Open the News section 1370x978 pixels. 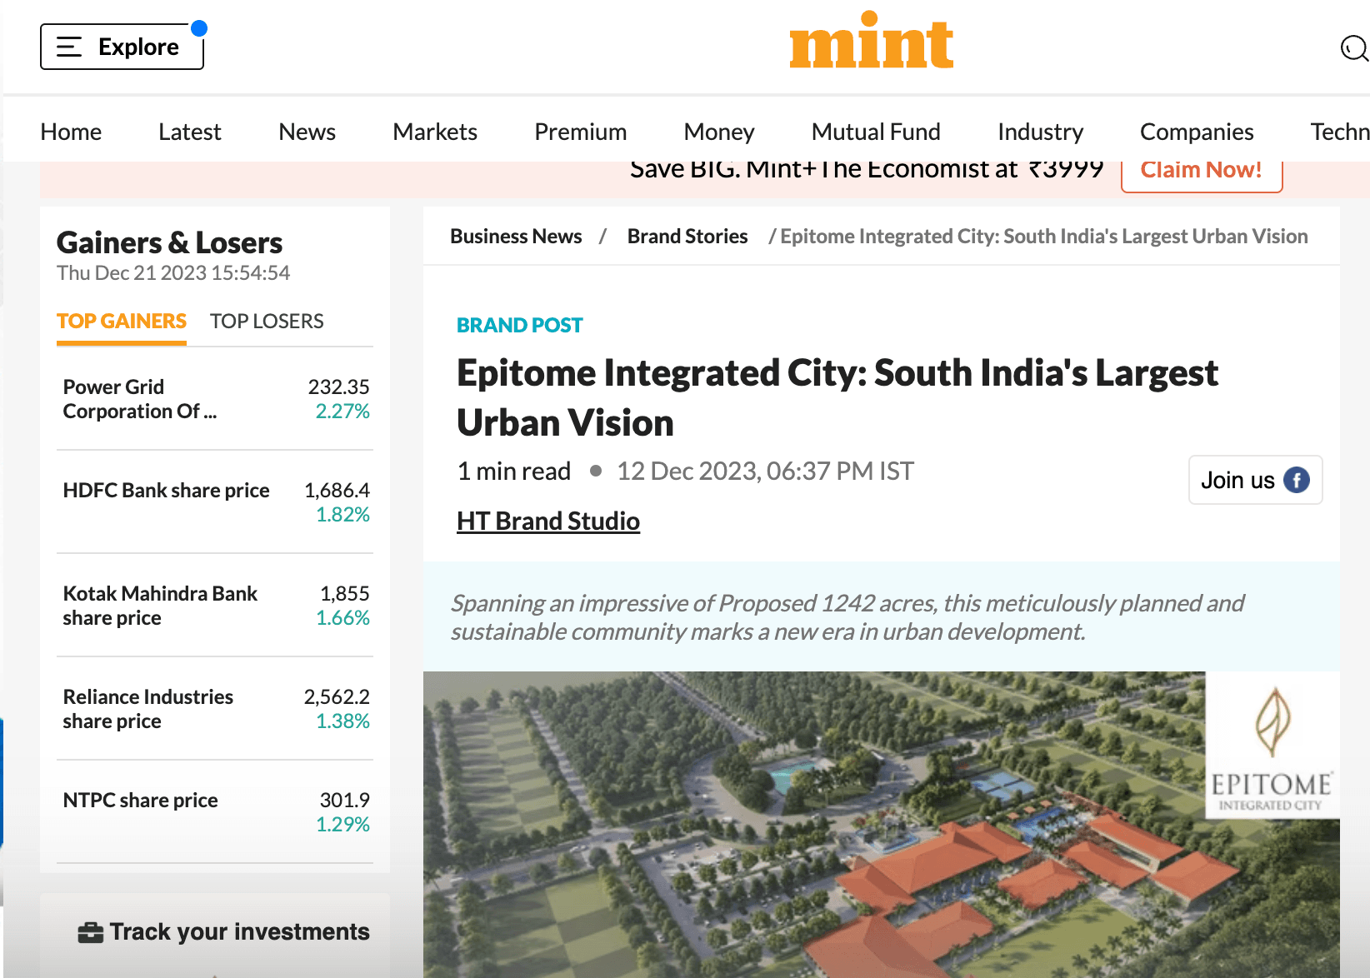(x=307, y=132)
